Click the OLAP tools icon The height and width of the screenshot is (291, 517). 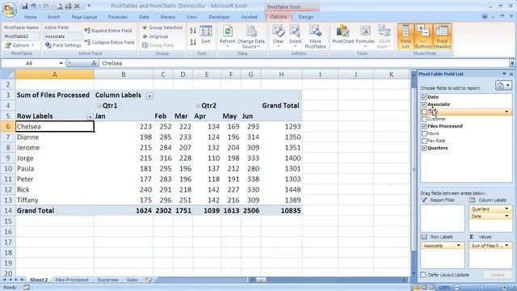(x=385, y=36)
